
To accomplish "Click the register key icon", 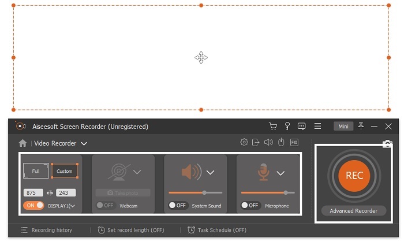I will pyautogui.click(x=287, y=126).
